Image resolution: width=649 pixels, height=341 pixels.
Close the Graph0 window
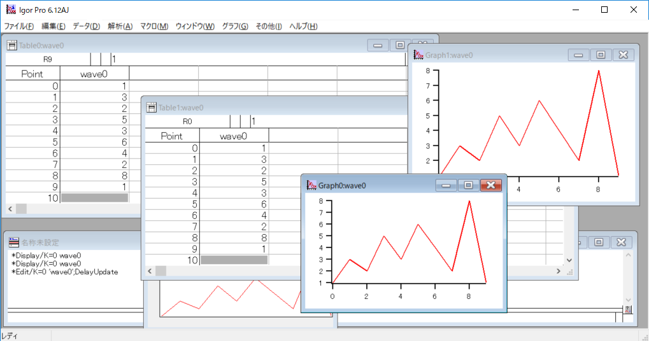pos(490,185)
